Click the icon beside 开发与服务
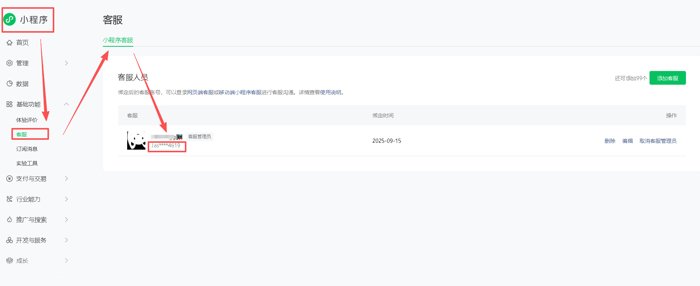 coord(9,240)
